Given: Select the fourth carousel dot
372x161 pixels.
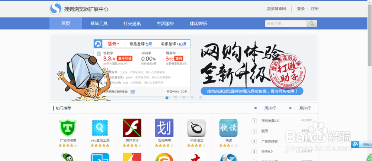Looking at the screenshot, I should (x=192, y=98).
